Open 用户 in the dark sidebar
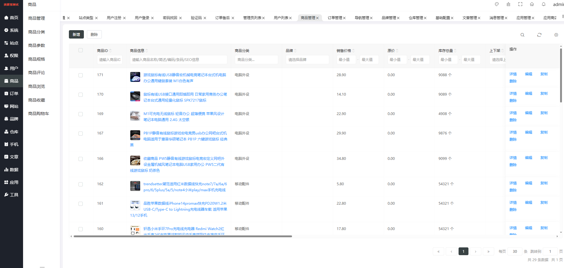This screenshot has height=268, width=564. 11,68
